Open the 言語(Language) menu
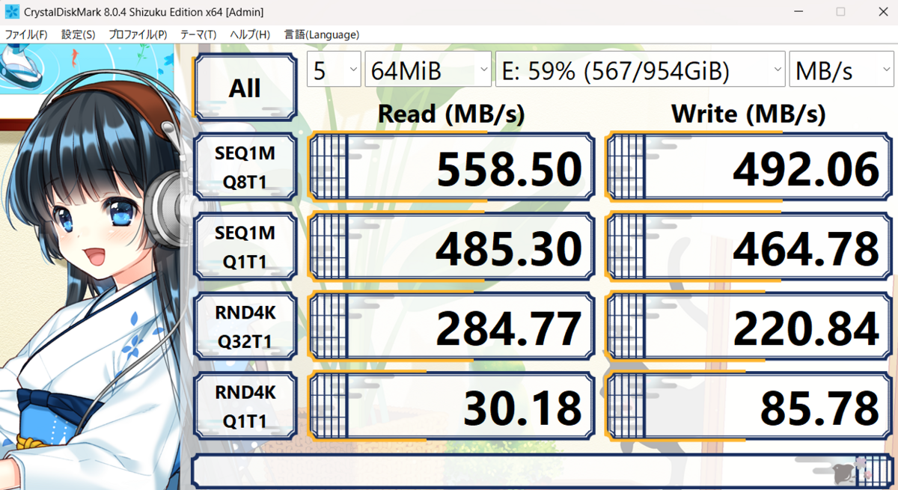The width and height of the screenshot is (898, 490). coord(322,34)
